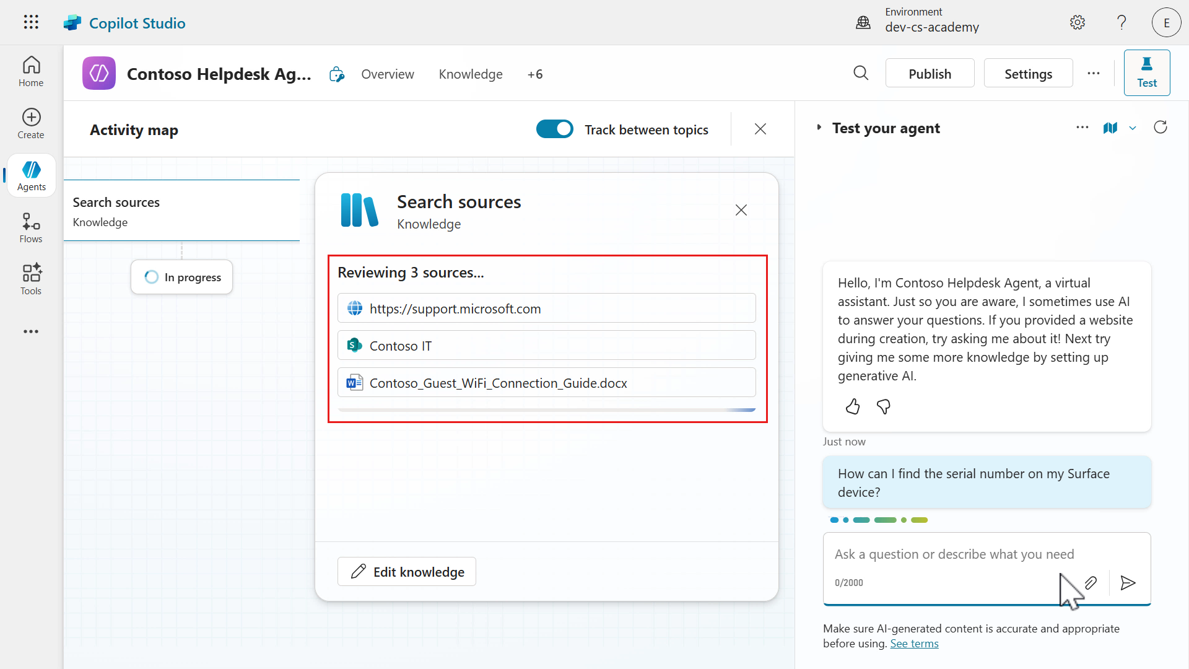Switch to the Knowledge tab

(x=471, y=74)
